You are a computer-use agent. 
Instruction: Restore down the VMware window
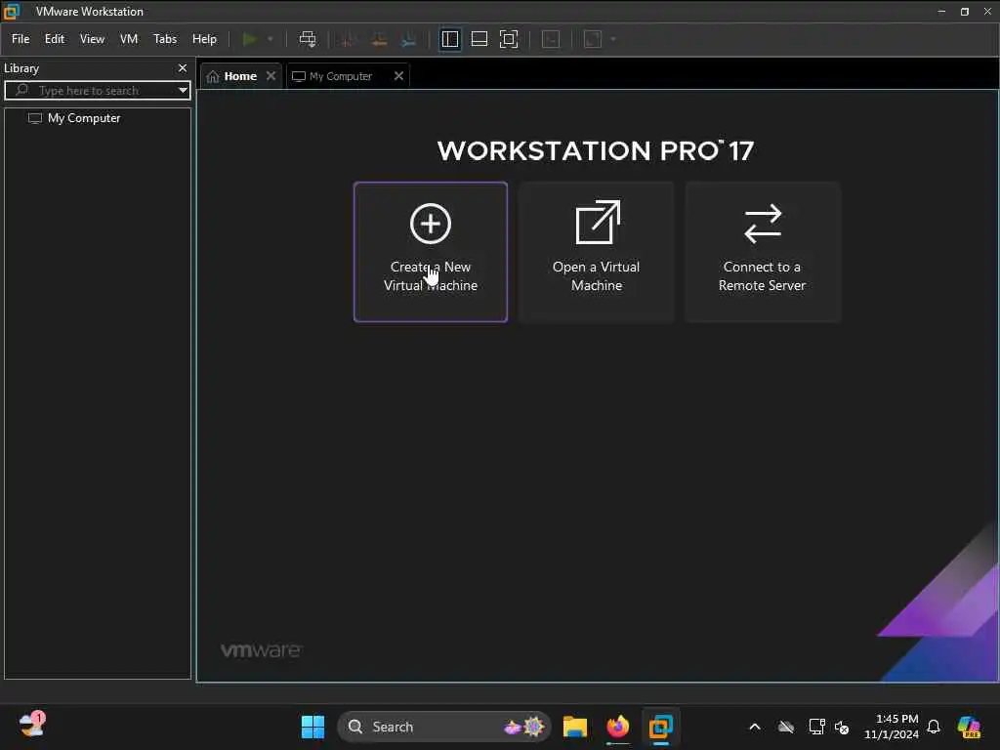[964, 12]
